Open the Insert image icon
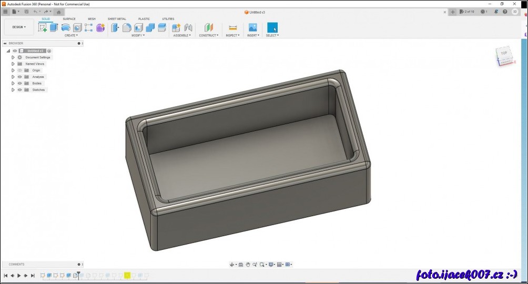This screenshot has height=284, width=528. tap(252, 27)
